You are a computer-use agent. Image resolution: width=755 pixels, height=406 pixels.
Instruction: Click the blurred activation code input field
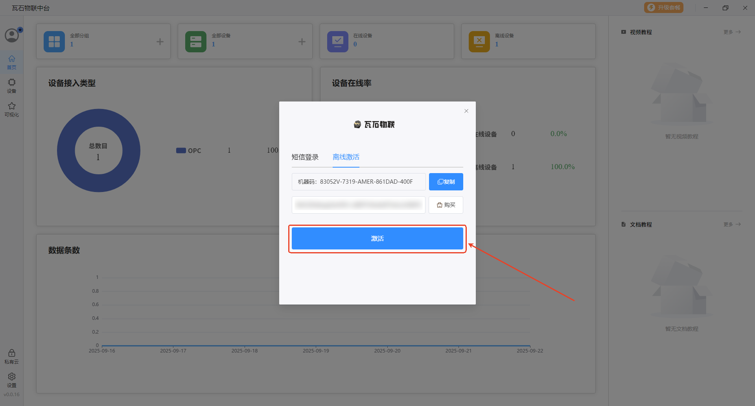(358, 205)
